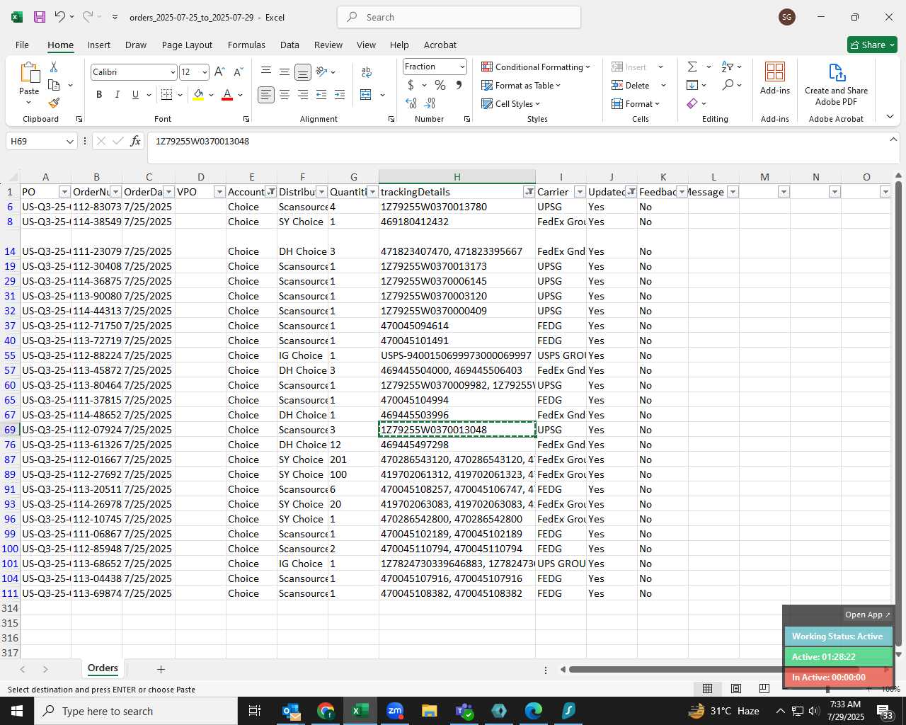
Task: Toggle Bold formatting
Action: 99,95
